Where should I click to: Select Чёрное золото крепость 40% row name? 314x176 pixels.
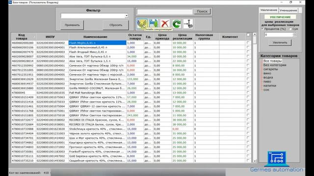coord(97,133)
